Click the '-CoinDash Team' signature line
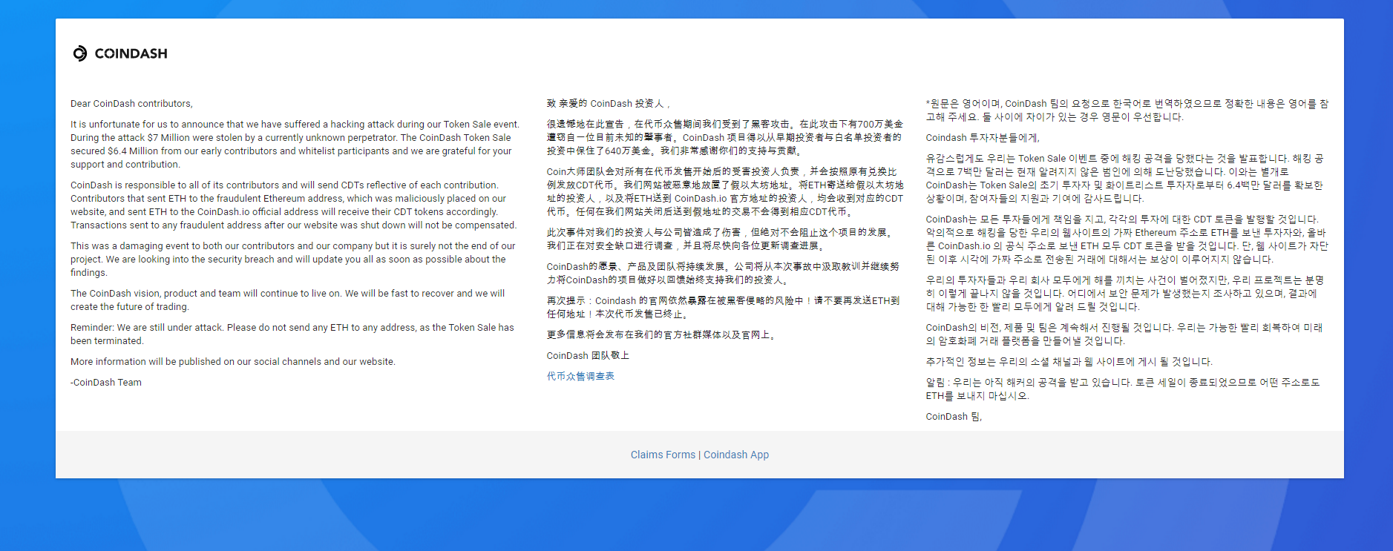This screenshot has width=1393, height=551. pos(106,383)
